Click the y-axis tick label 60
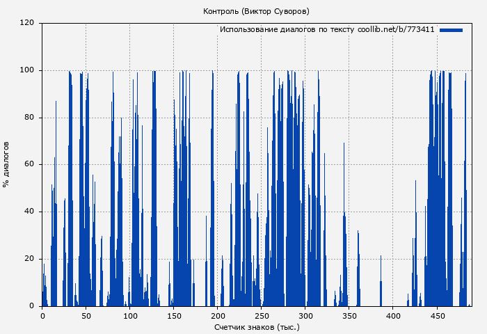This screenshot has width=487, height=334. point(29,164)
